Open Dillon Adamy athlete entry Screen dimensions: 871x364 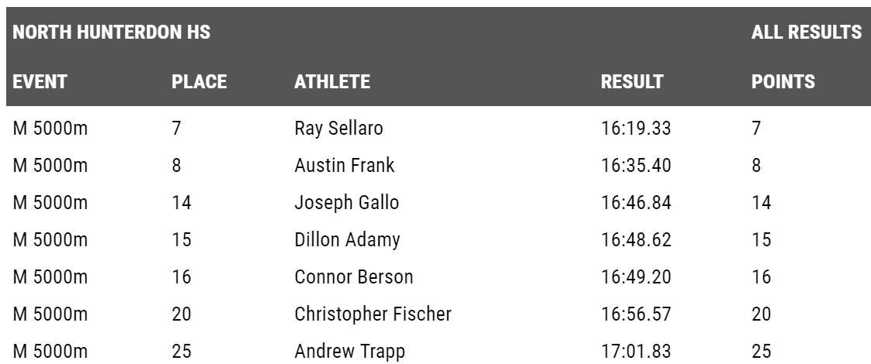point(347,240)
